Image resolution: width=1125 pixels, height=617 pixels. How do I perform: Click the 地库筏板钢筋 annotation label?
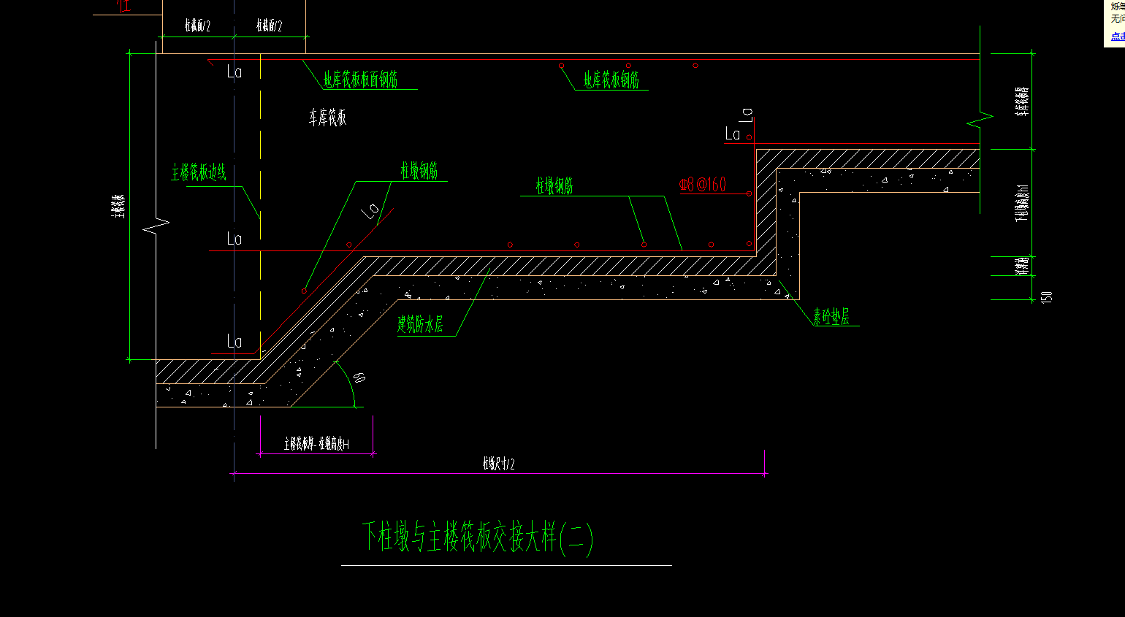pyautogui.click(x=611, y=80)
